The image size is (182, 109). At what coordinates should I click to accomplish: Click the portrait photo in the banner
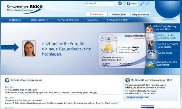(x=29, y=48)
